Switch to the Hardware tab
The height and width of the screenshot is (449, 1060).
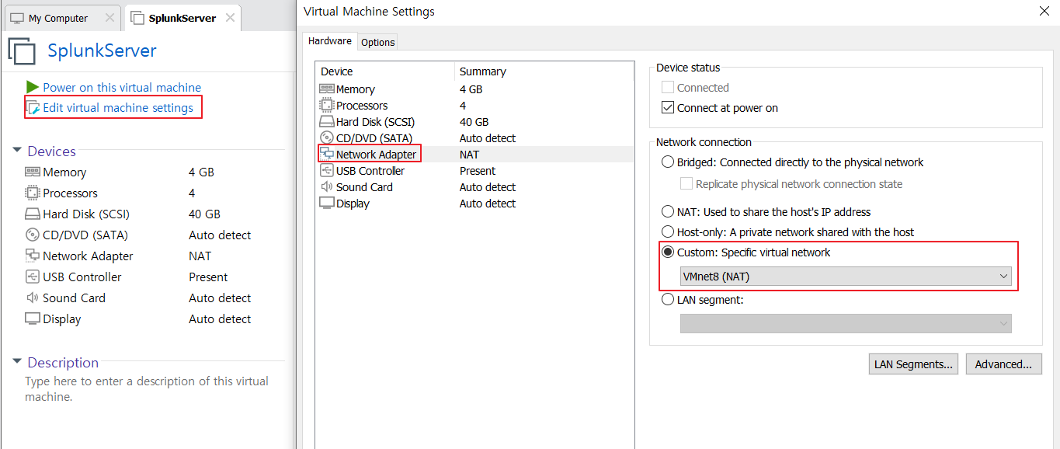click(330, 41)
